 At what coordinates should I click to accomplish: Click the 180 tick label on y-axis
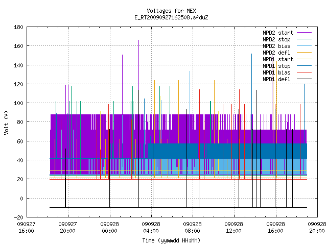[18, 27]
